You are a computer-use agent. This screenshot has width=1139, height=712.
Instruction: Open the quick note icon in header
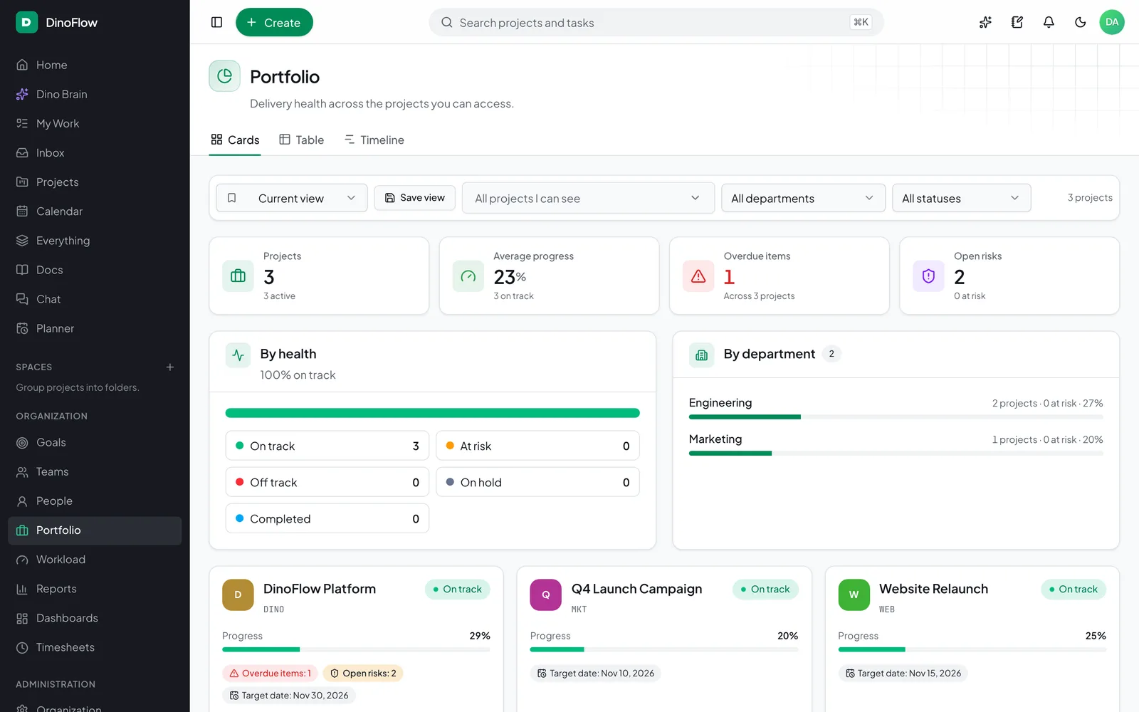(x=1017, y=22)
